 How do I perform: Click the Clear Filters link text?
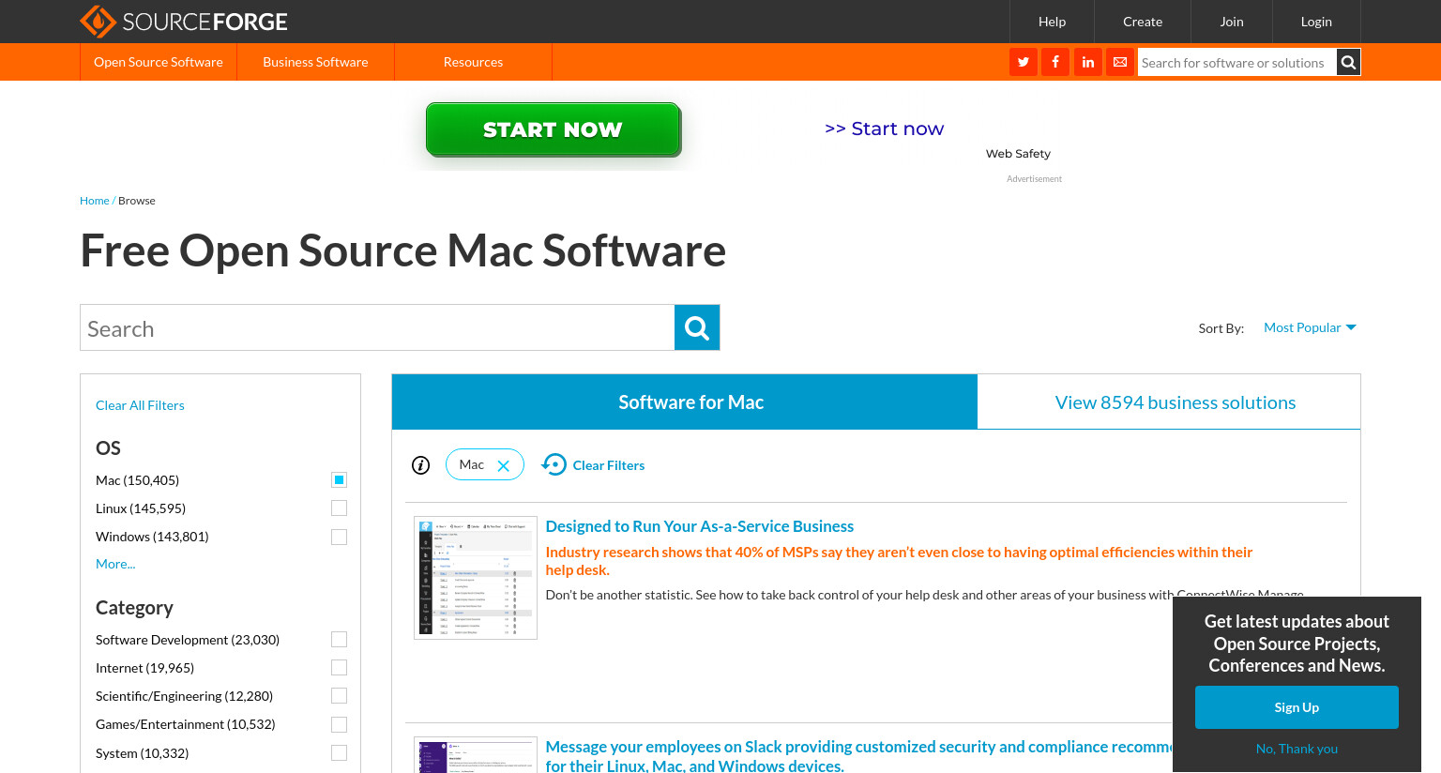[609, 465]
